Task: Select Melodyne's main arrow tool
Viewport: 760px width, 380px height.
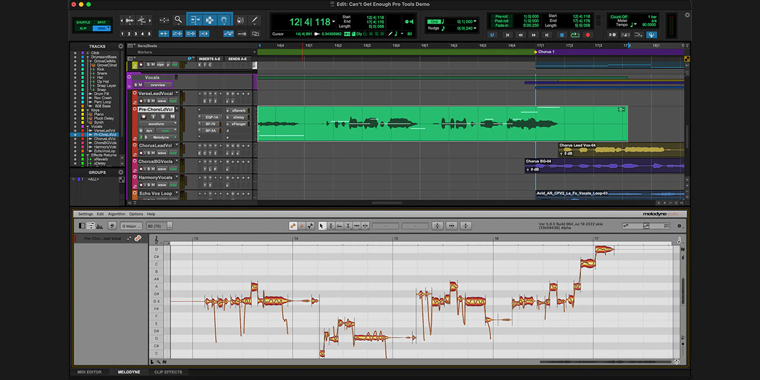Action: (x=322, y=225)
